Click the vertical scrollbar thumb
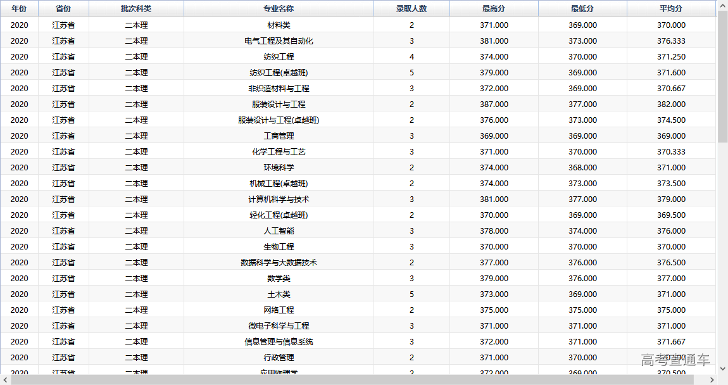 (722, 76)
